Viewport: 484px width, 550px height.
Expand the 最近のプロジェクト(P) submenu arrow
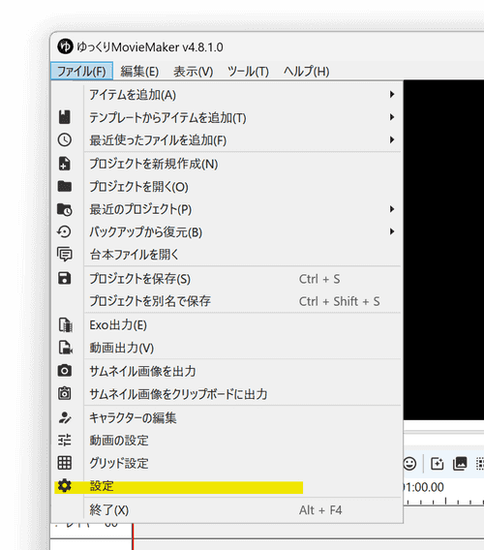click(x=392, y=209)
